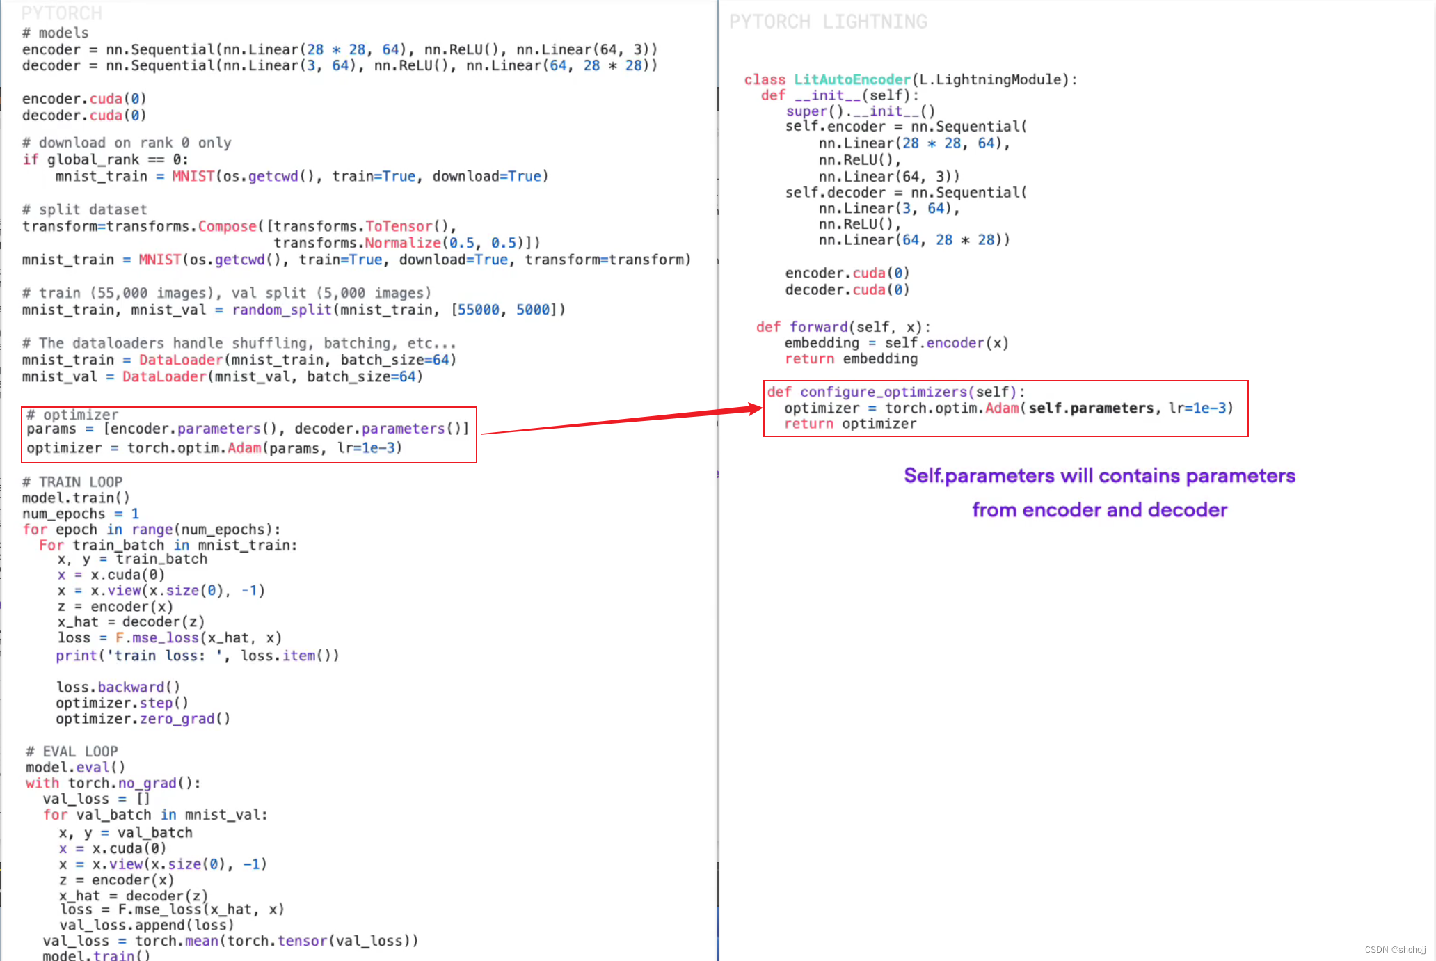Click 'random_split' function call

(x=281, y=310)
